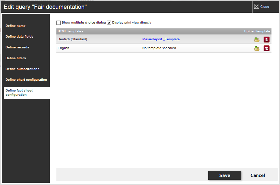Viewport: 280px width, 185px height.
Task: Upload template for English row
Action: click(x=257, y=48)
